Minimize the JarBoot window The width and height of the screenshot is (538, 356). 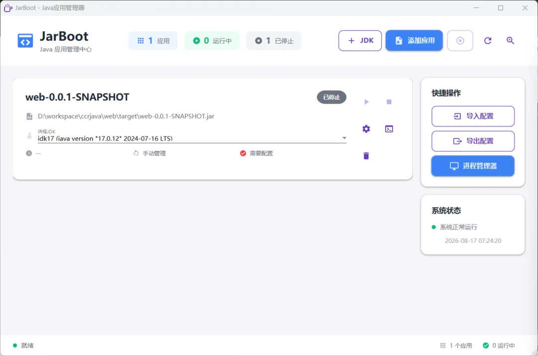[x=476, y=8]
